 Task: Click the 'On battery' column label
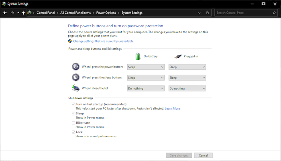[x=151, y=56]
